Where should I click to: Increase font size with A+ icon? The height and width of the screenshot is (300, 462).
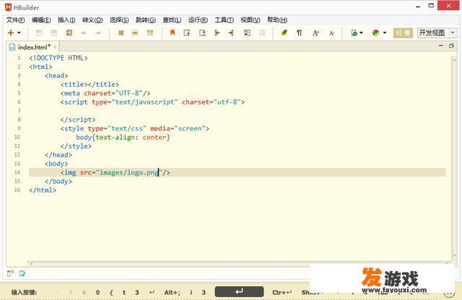(315, 33)
